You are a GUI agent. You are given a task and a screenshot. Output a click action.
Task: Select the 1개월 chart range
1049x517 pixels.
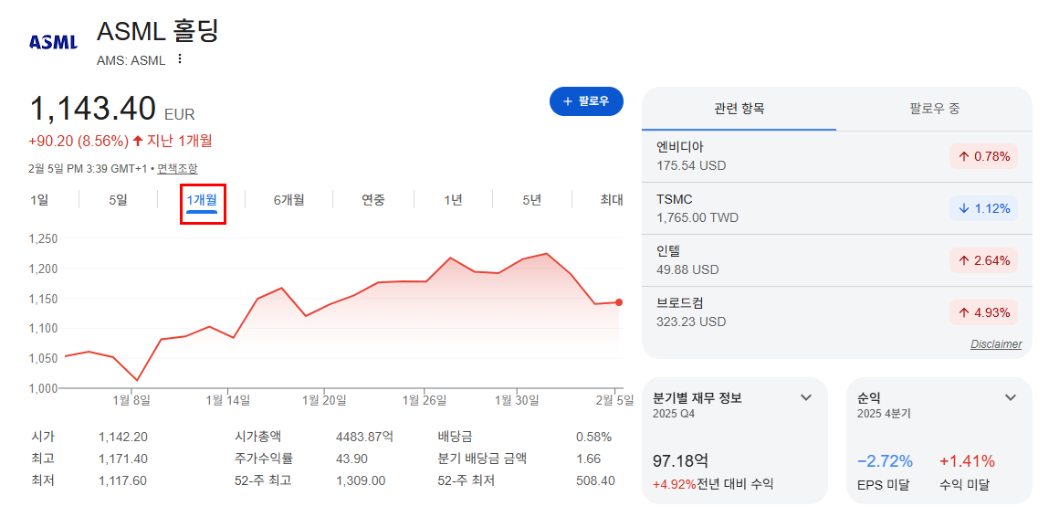pos(202,199)
